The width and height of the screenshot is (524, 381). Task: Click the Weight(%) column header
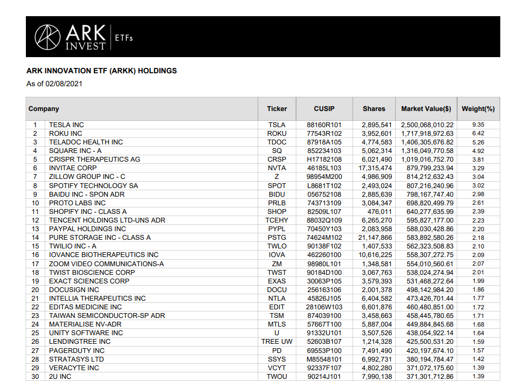478,109
